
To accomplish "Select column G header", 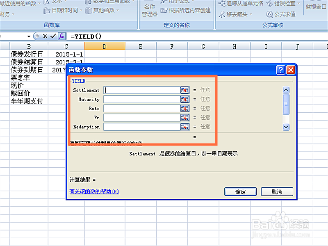I will tap(203, 46).
